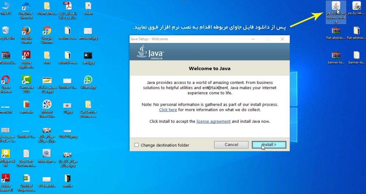Select the MSAuto.Li archive icon
Screen dimensions: 366x194
7,57
